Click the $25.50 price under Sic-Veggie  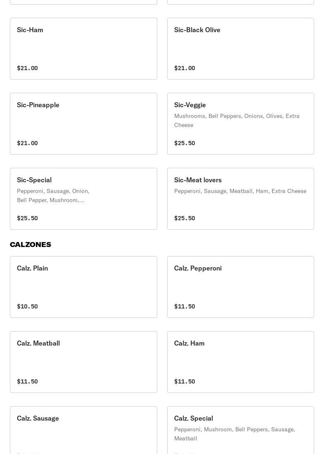[184, 143]
